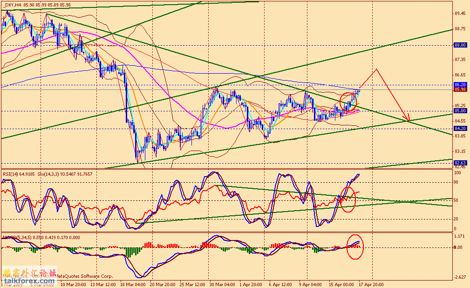470x288 pixels.
Task: Click the 85.00 horizontal line price tag
Action: 460,111
